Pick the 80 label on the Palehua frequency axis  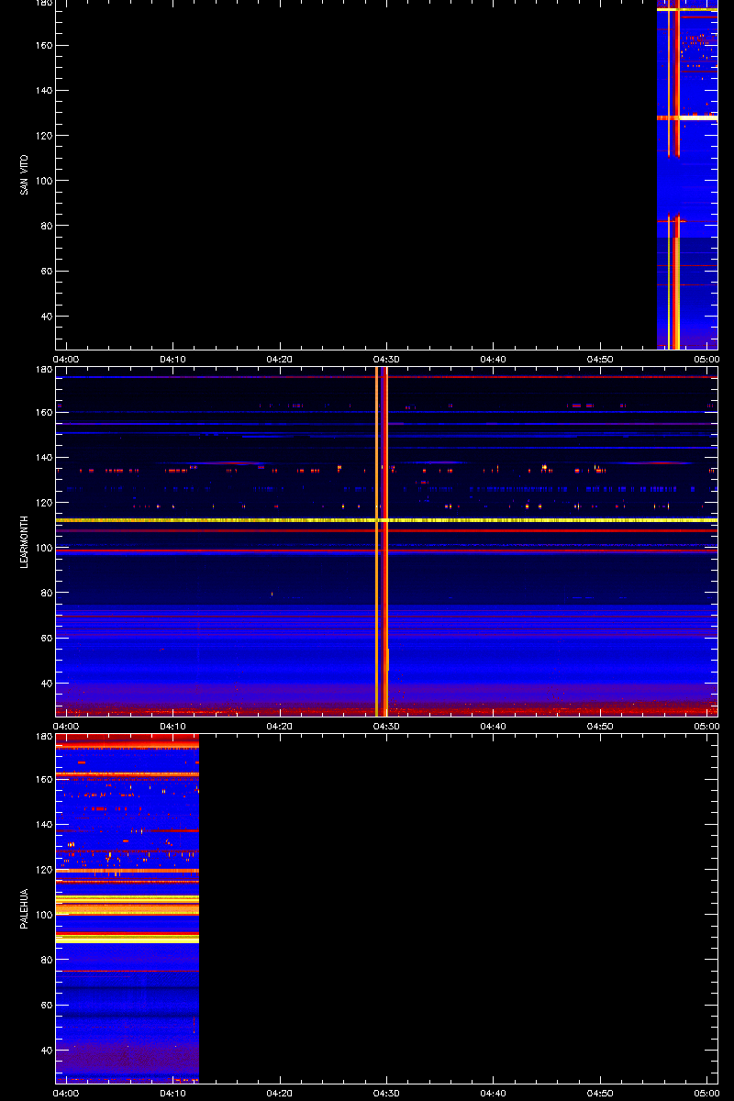click(x=46, y=960)
